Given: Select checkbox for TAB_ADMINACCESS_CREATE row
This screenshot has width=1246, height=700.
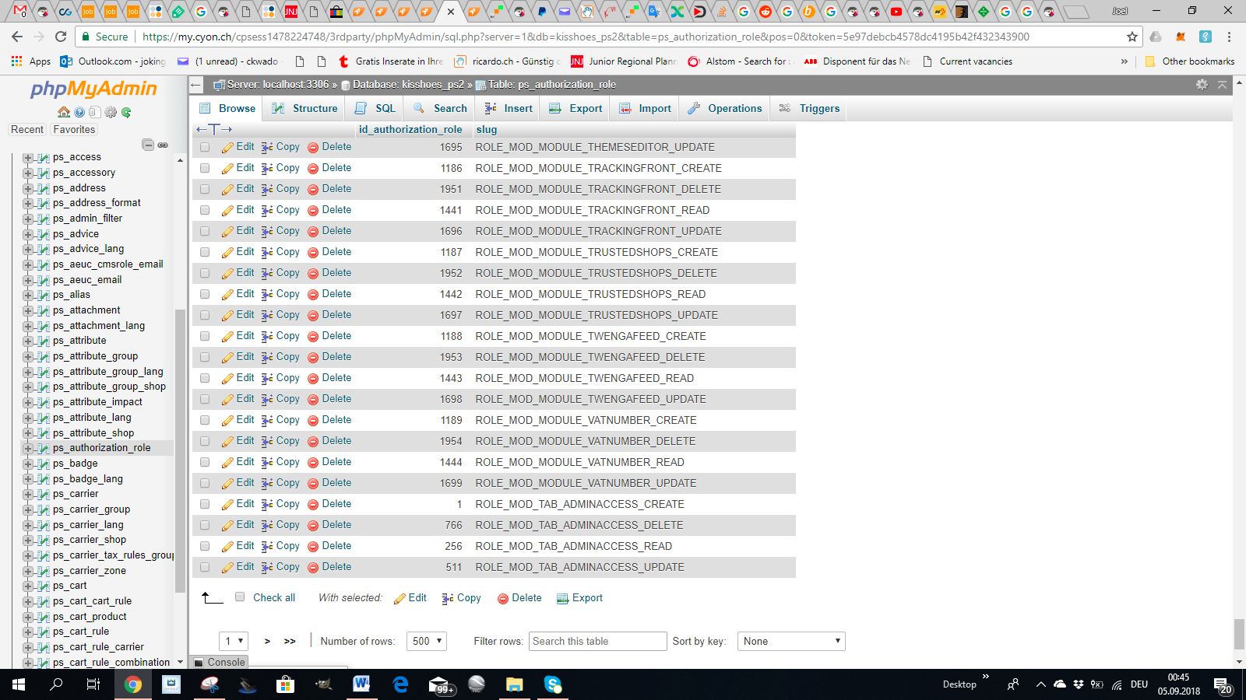Looking at the screenshot, I should coord(205,504).
